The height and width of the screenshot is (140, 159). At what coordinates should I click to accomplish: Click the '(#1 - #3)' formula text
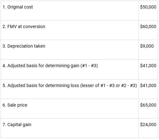coord(89,66)
